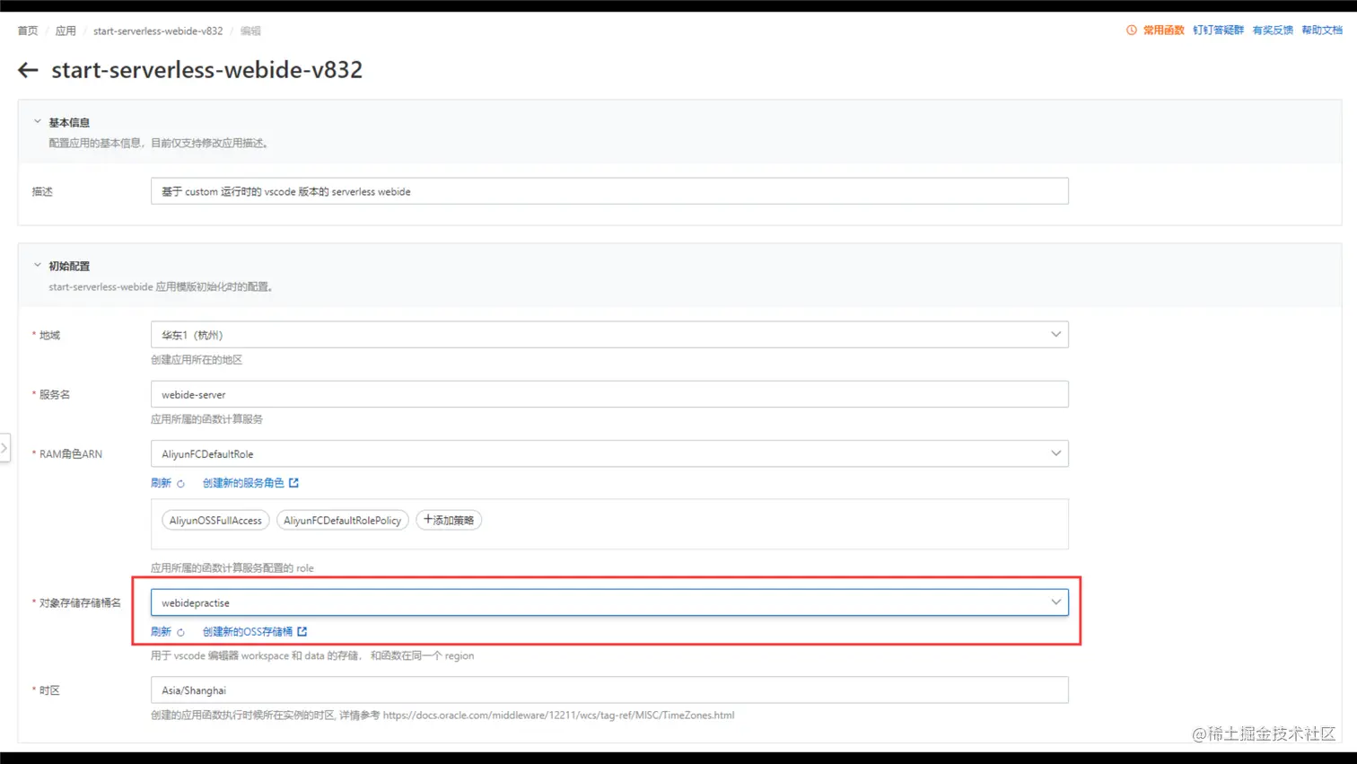Go to 首页 breadcrumb
The height and width of the screenshot is (764, 1357).
pos(28,31)
